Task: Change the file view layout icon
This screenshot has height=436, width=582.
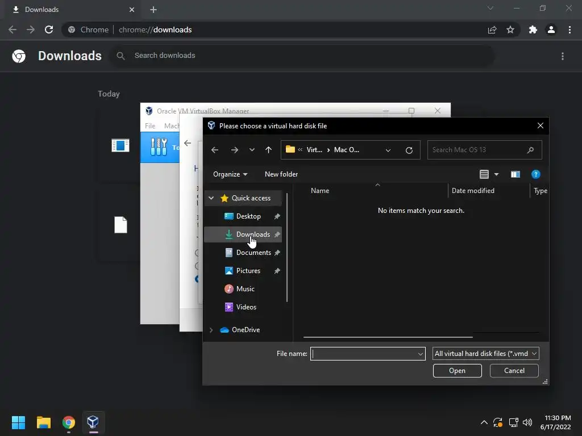Action: 484,174
